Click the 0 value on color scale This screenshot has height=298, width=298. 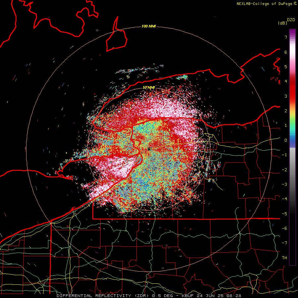coord(286,140)
